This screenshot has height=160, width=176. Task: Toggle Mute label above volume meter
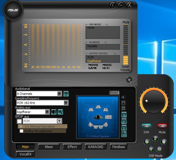tap(126, 22)
